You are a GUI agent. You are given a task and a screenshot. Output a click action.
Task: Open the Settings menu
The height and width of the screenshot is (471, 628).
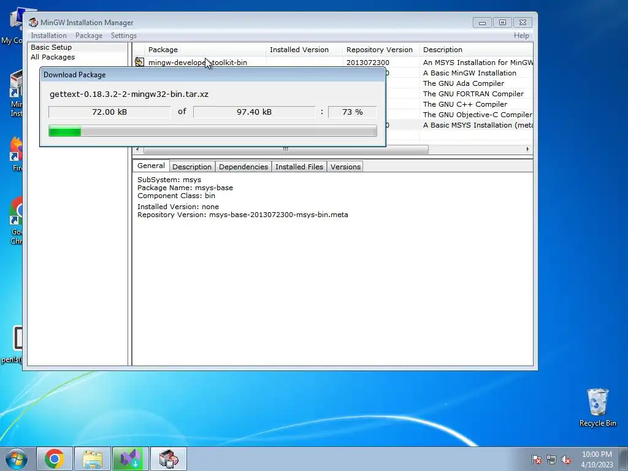pos(124,36)
